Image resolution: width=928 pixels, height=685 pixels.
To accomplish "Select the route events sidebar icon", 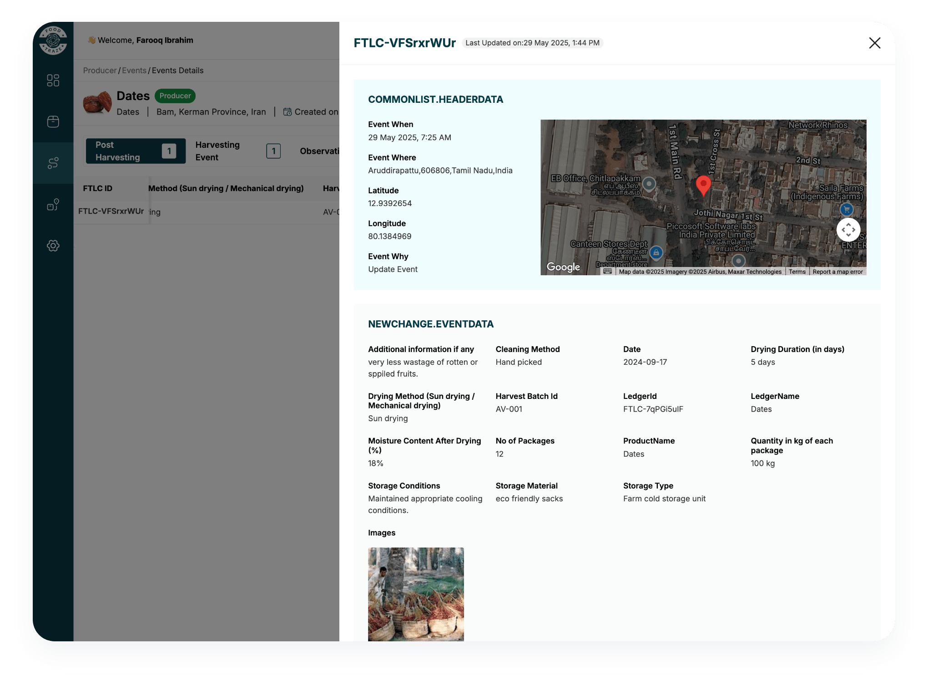I will pyautogui.click(x=53, y=163).
